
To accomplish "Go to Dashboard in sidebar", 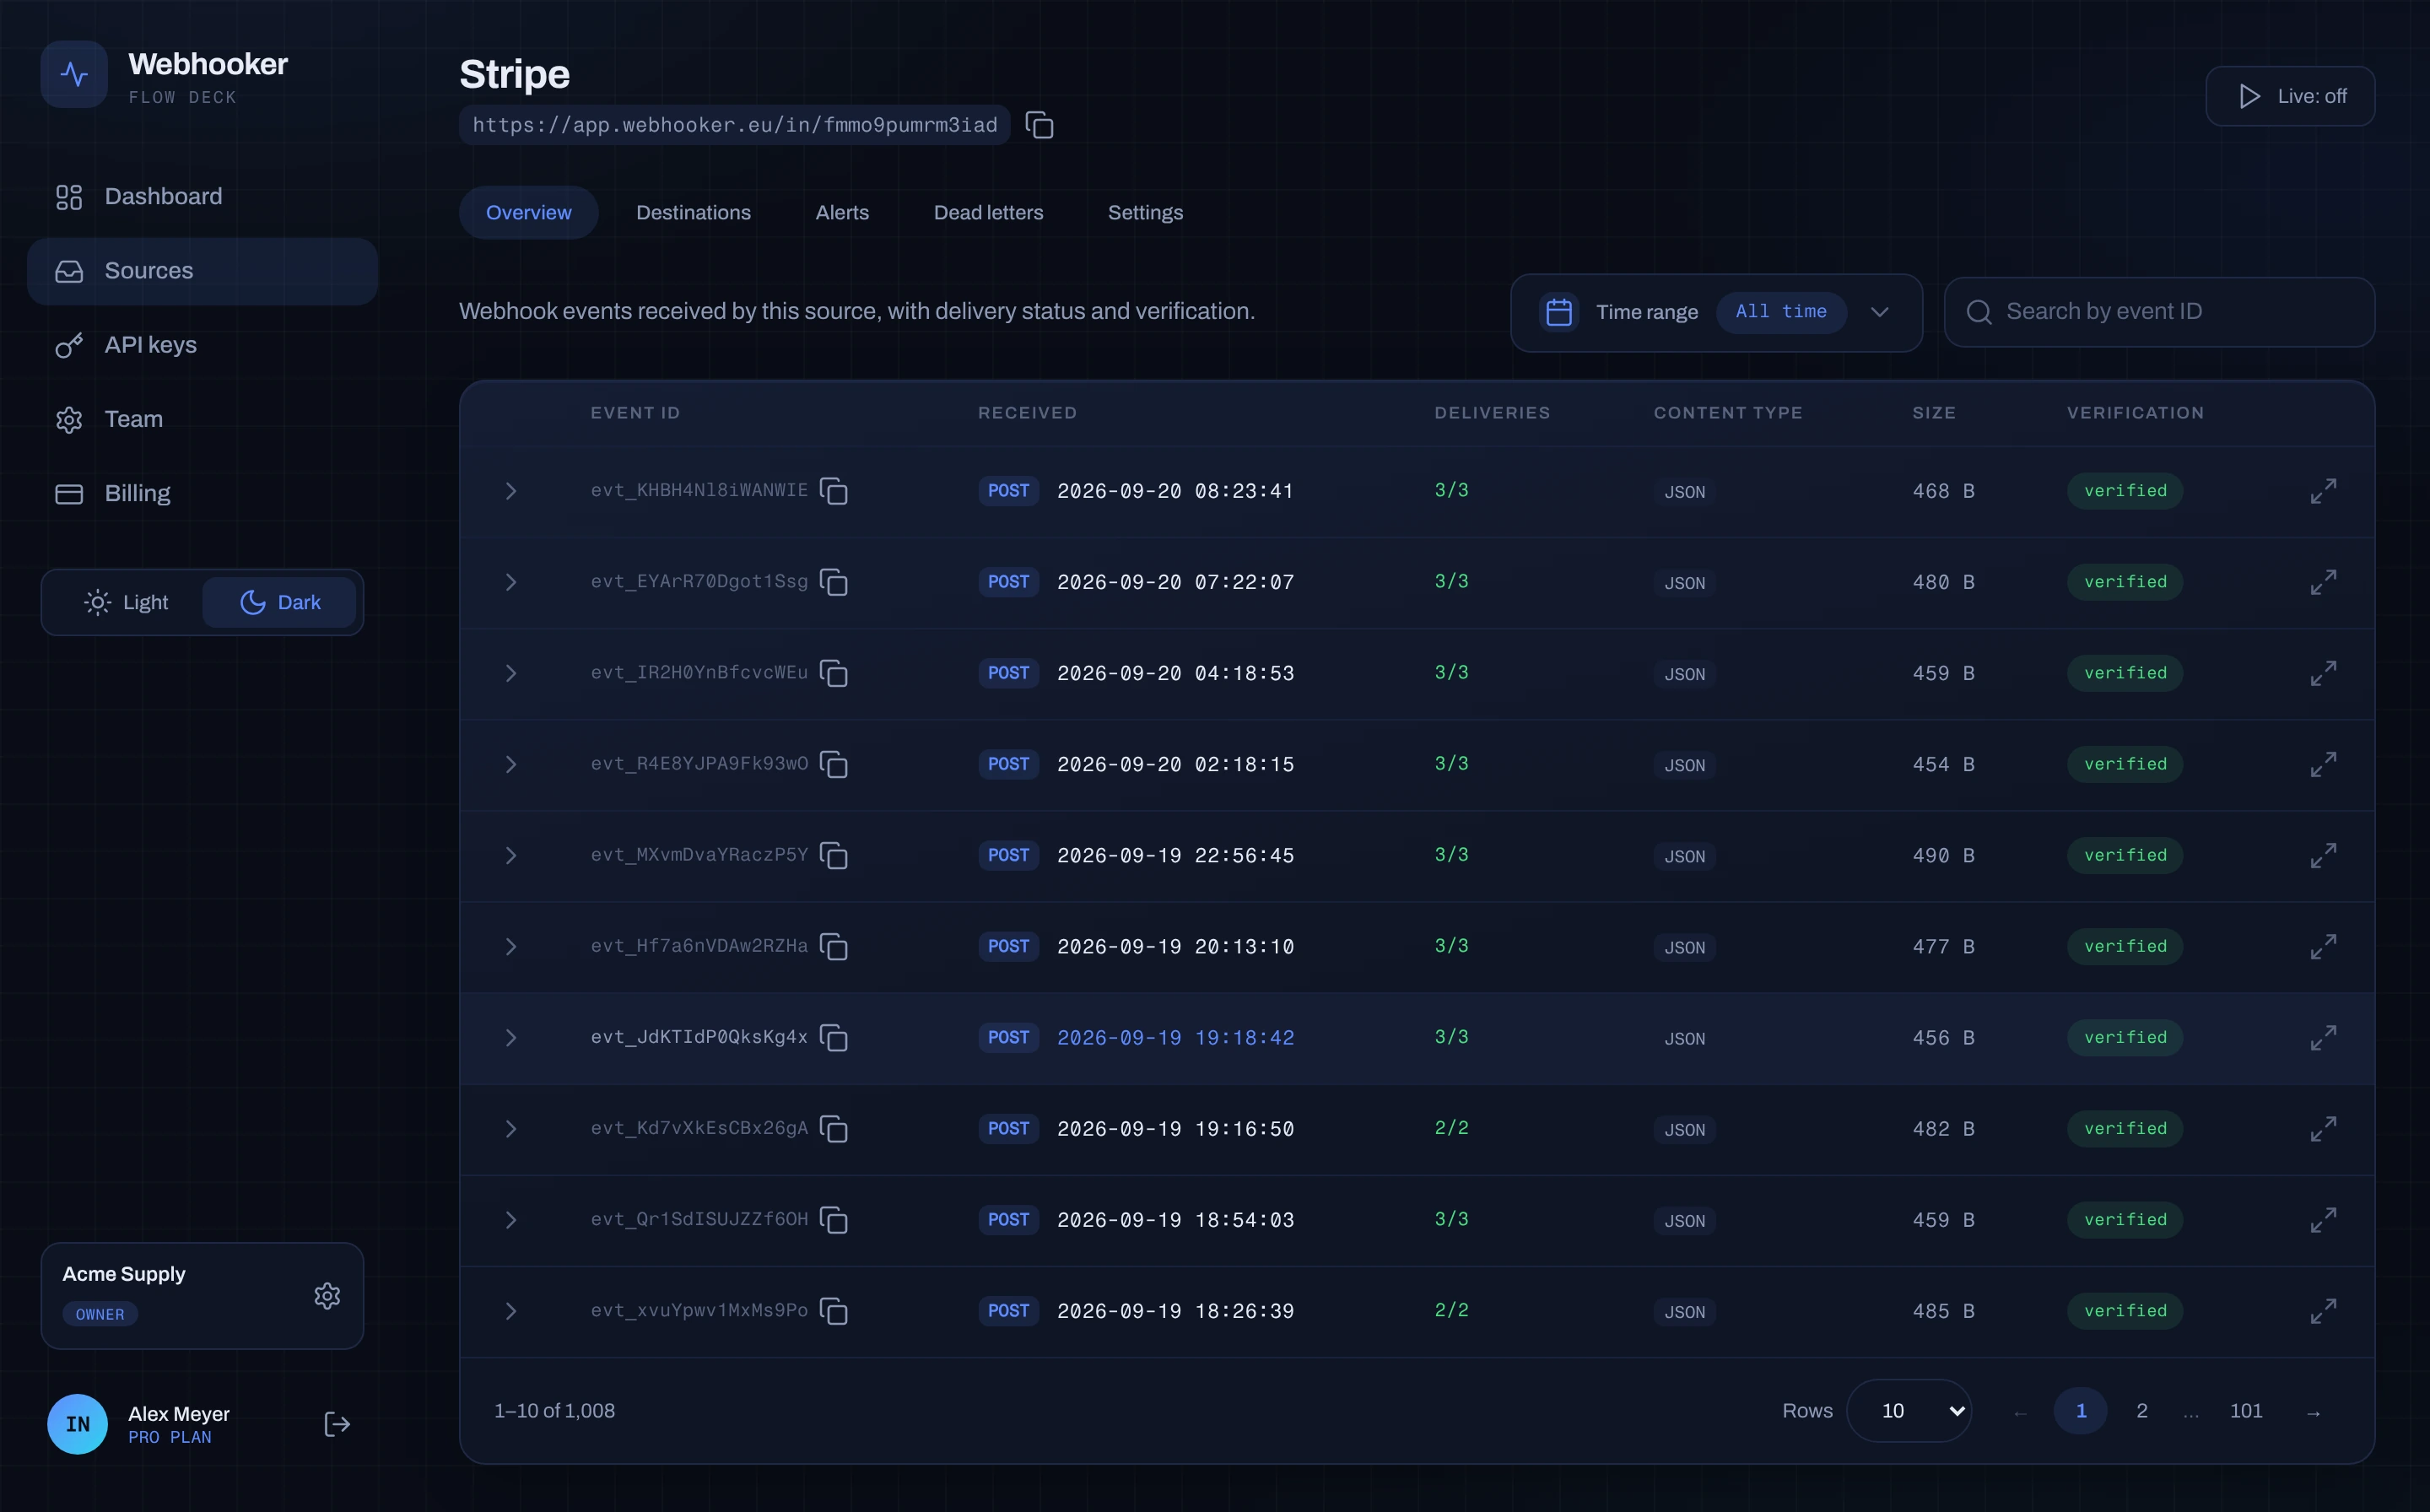I will (202, 197).
